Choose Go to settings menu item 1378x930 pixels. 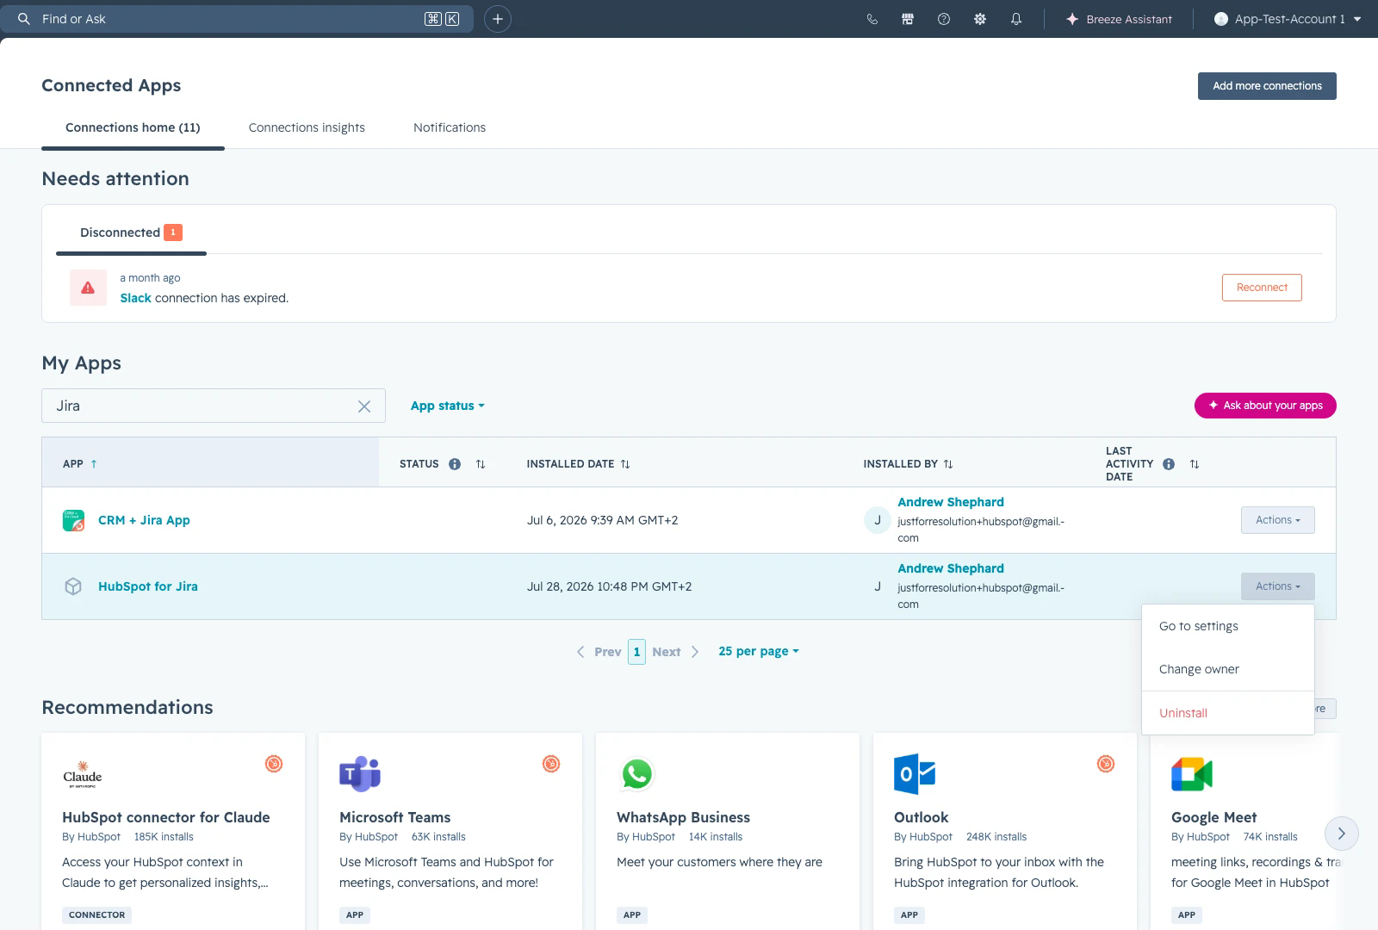pyautogui.click(x=1228, y=626)
